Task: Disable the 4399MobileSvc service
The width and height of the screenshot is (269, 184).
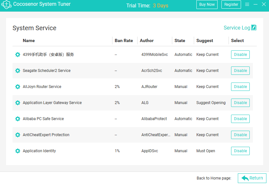Action: pos(240,55)
